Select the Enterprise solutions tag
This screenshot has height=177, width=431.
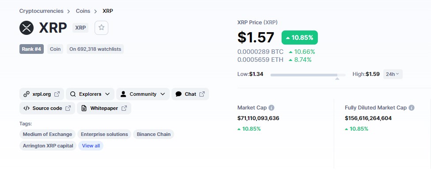coord(104,134)
